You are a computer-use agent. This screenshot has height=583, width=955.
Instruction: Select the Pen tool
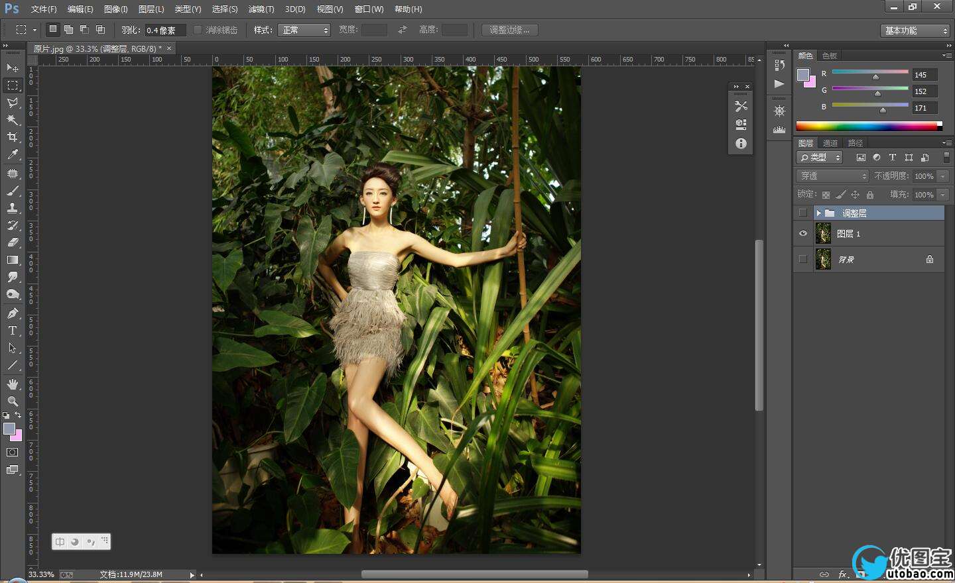click(13, 313)
